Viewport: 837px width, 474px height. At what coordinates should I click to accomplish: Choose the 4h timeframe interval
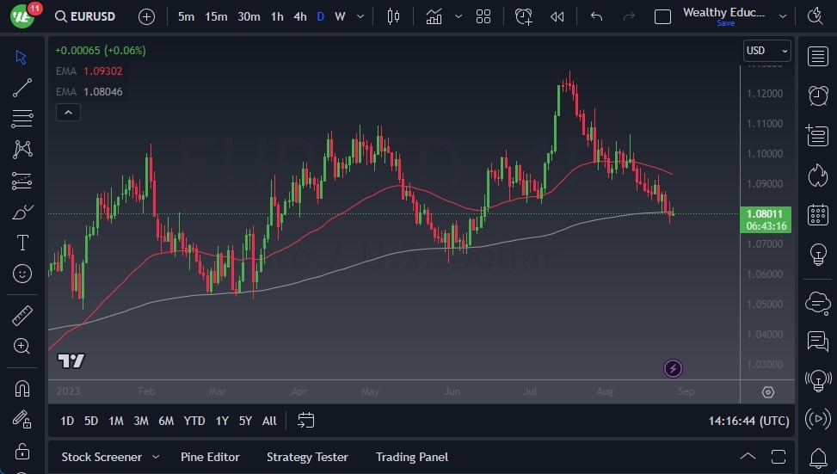[x=299, y=16]
